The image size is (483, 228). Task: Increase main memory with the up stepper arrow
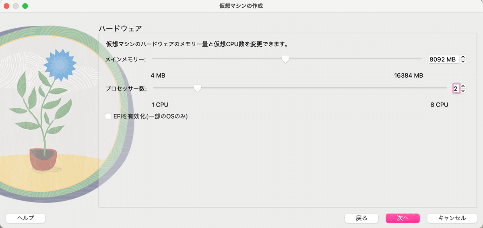pyautogui.click(x=463, y=57)
